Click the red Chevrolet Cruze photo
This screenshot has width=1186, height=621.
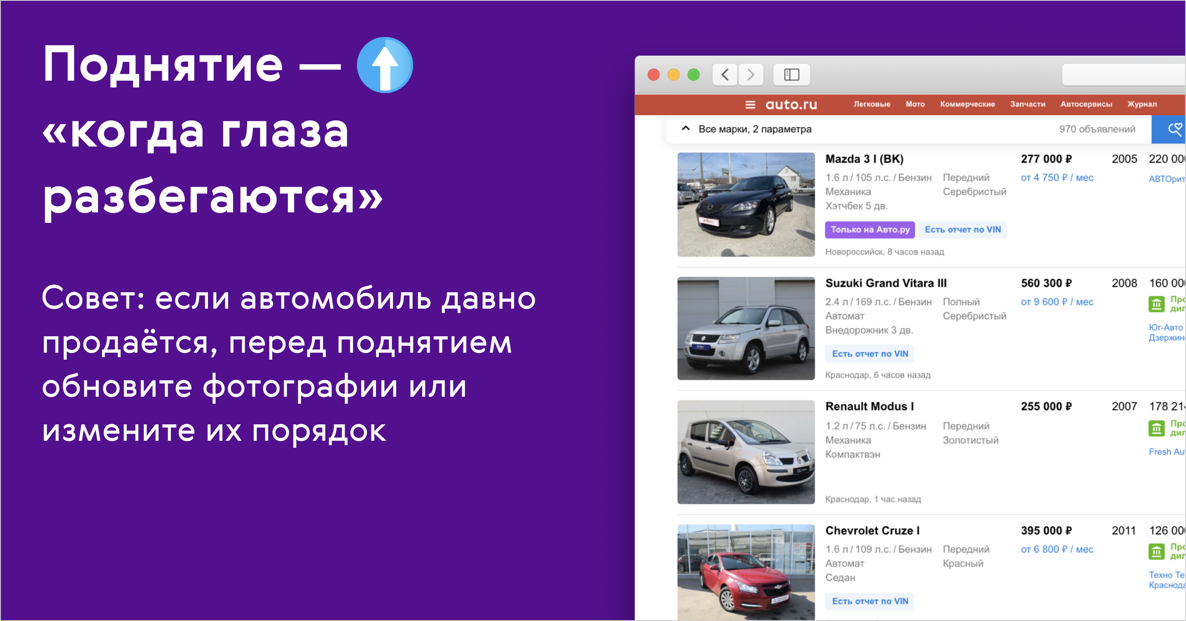click(746, 572)
